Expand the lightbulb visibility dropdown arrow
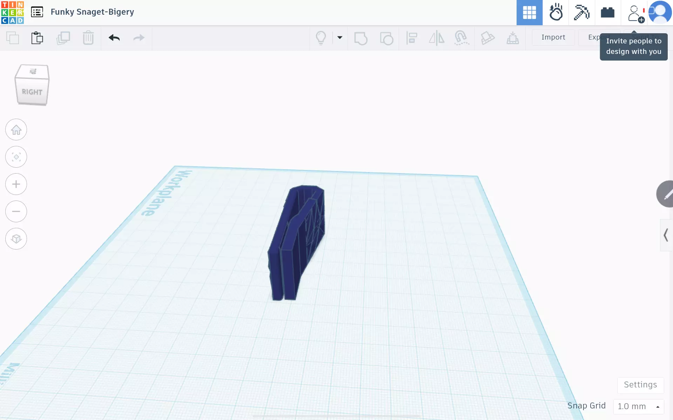 click(x=340, y=37)
